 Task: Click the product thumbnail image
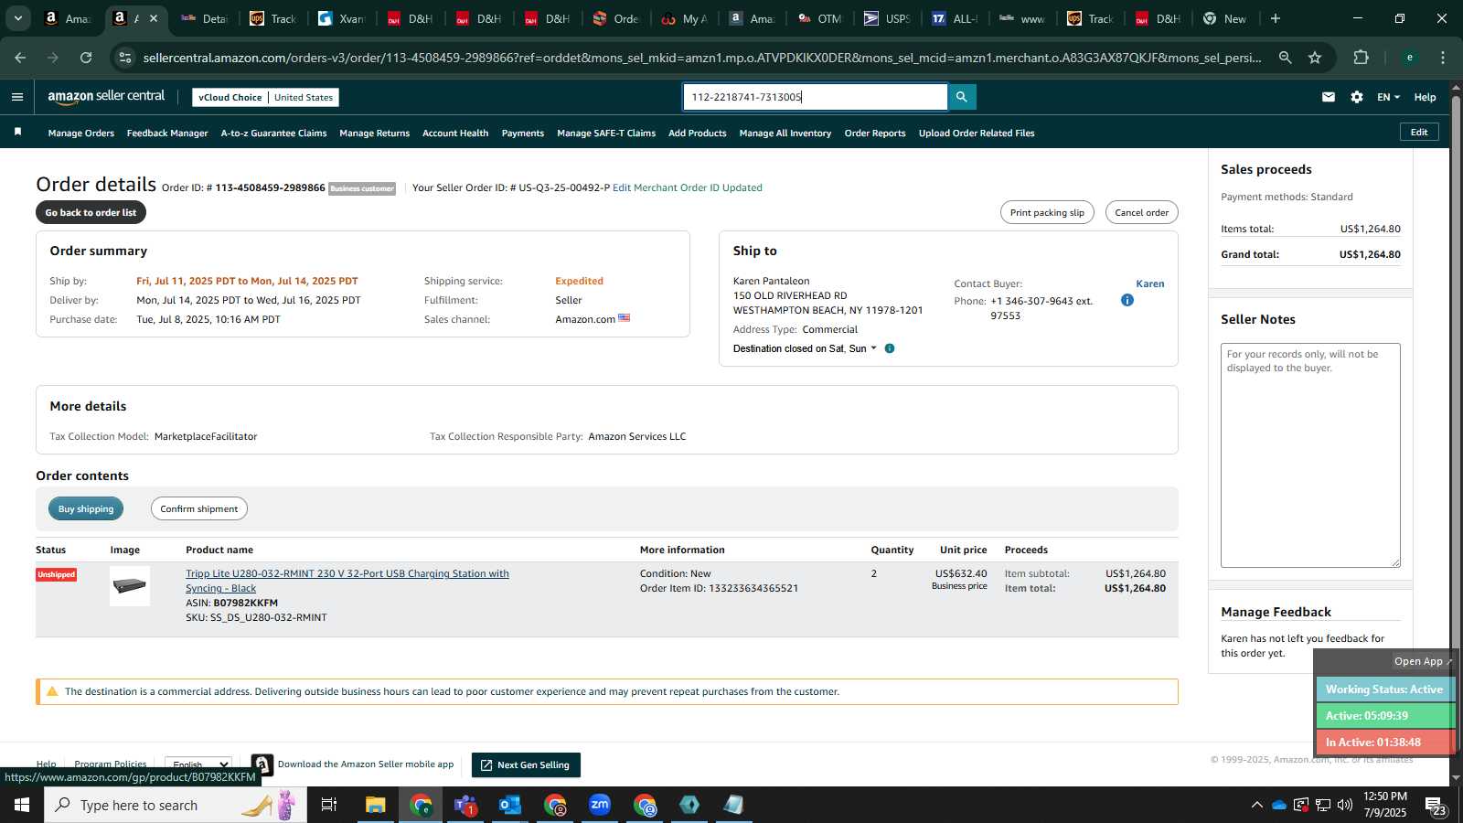(x=130, y=586)
